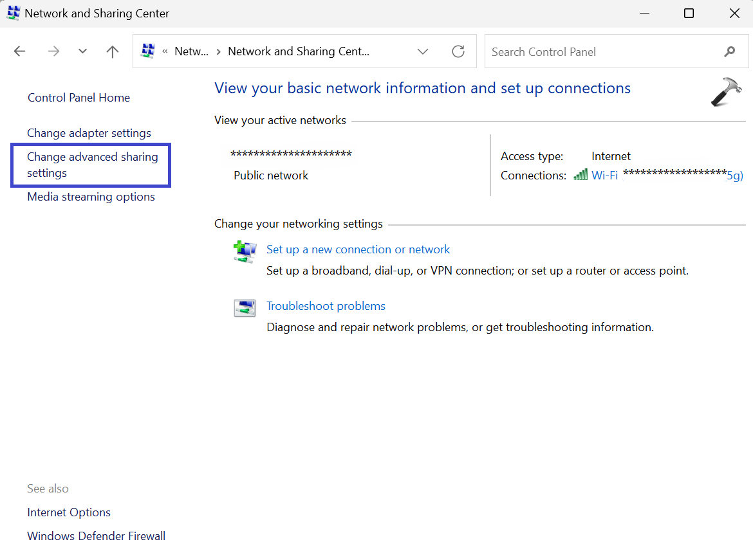
Task: Refresh the Network and Sharing Center page
Action: (458, 51)
